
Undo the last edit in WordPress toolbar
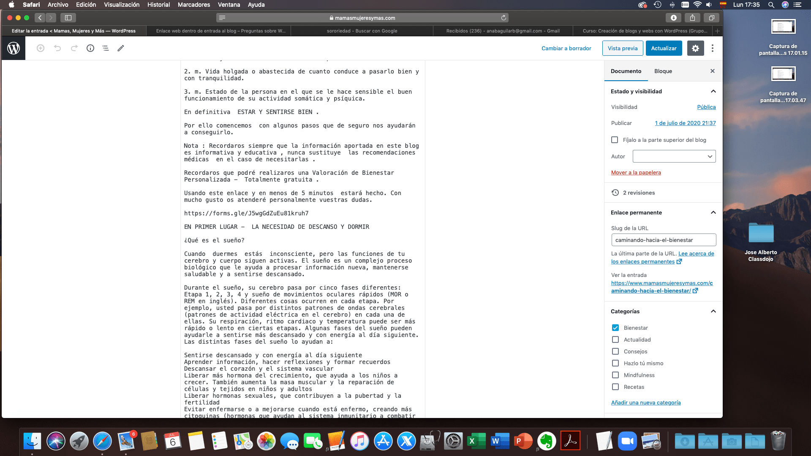click(x=57, y=48)
